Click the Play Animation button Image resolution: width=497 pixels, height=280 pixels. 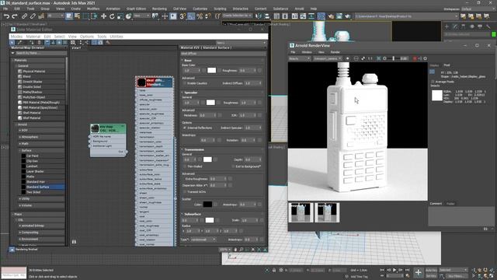tap(394, 270)
